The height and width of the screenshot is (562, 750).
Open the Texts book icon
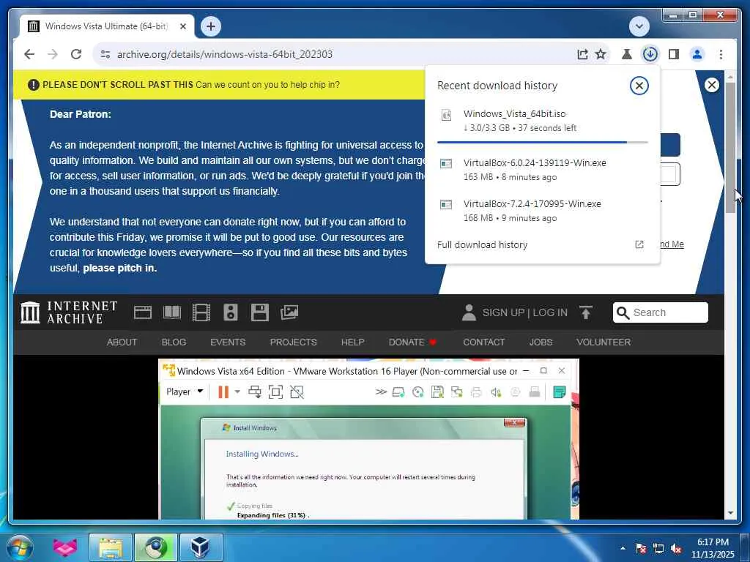coord(171,312)
